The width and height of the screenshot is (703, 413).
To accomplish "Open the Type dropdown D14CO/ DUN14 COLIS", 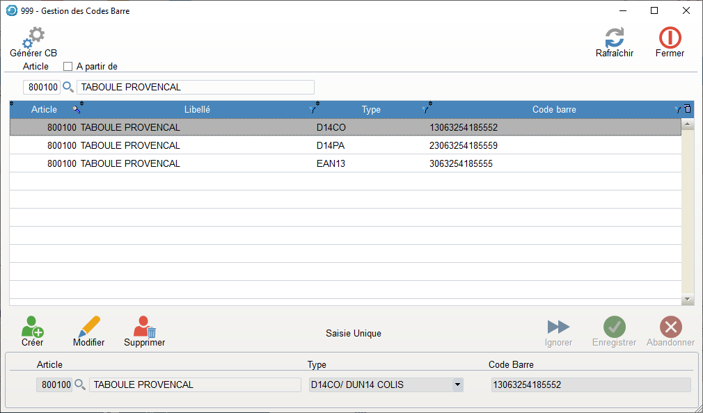I will [x=457, y=384].
